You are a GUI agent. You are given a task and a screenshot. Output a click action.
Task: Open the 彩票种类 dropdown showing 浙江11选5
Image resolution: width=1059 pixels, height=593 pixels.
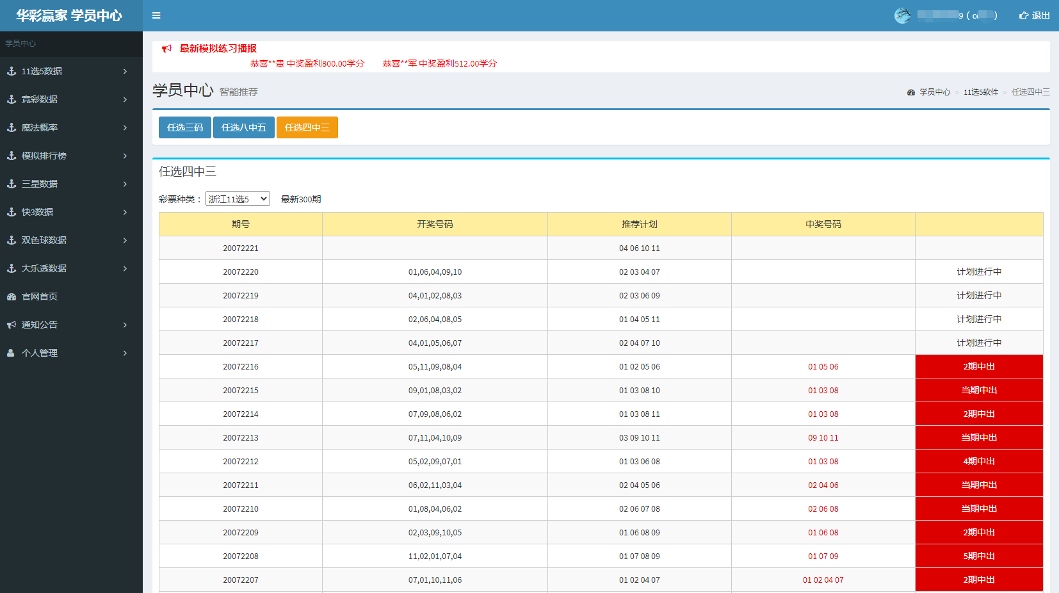point(238,199)
